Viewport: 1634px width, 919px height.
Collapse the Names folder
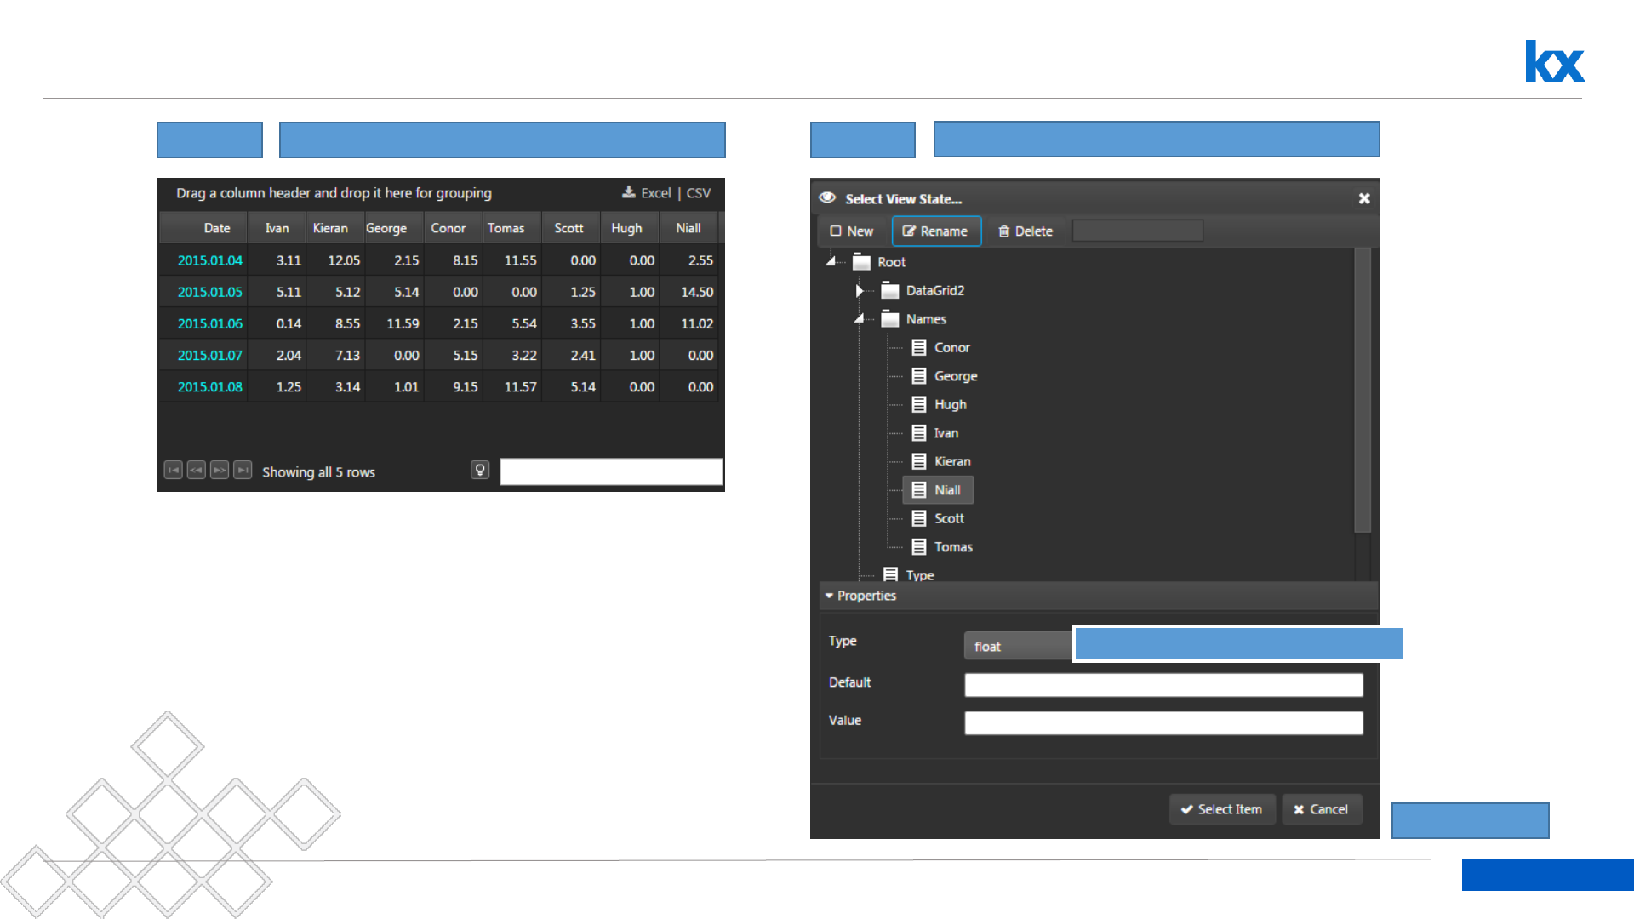point(859,318)
